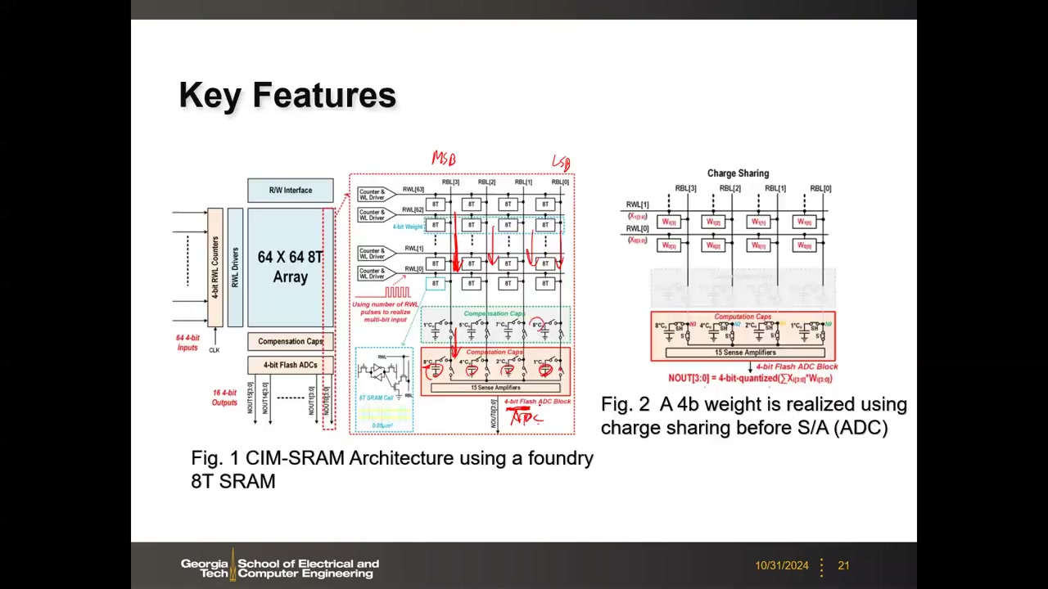Click the "Fig. 1 CIM-SRAM Architecture" caption
Screen dimensions: 1048x589
pos(392,470)
